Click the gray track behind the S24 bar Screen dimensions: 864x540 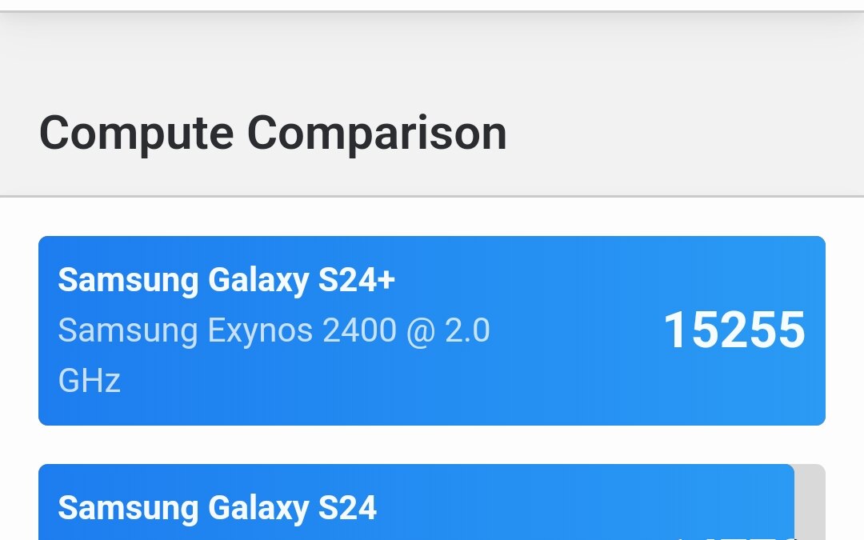click(810, 504)
